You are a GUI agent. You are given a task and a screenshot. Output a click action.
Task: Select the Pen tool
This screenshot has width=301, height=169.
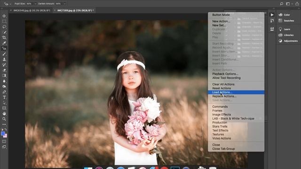(4, 92)
